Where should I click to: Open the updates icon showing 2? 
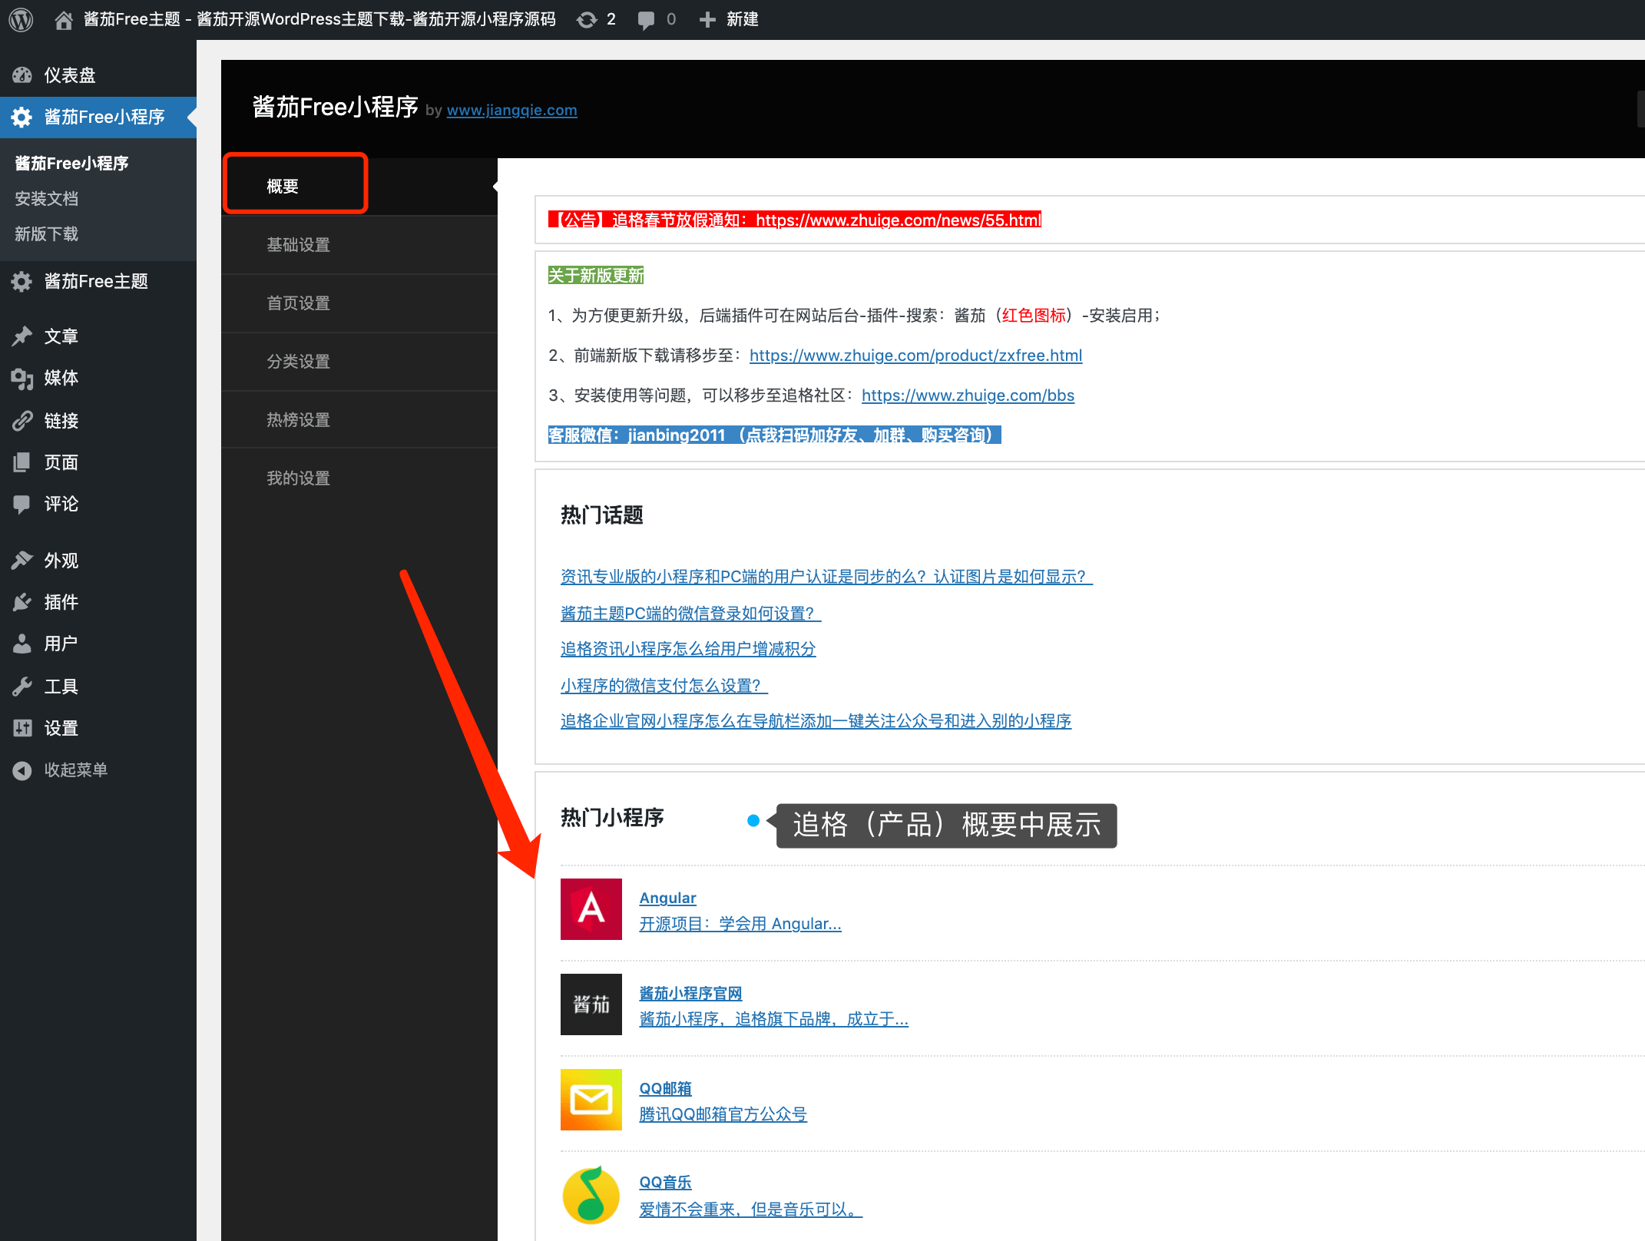coord(587,19)
